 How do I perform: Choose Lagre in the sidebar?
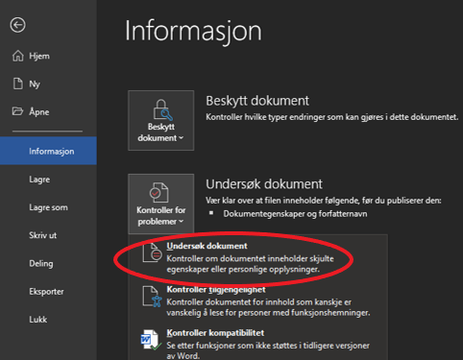(x=48, y=180)
